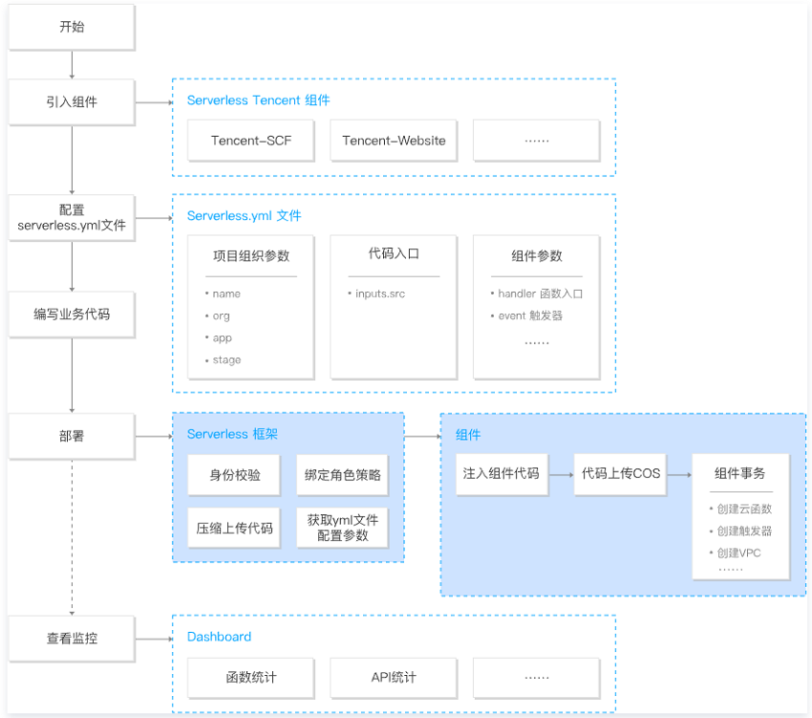Click the Serverless 框架 heading

232,434
